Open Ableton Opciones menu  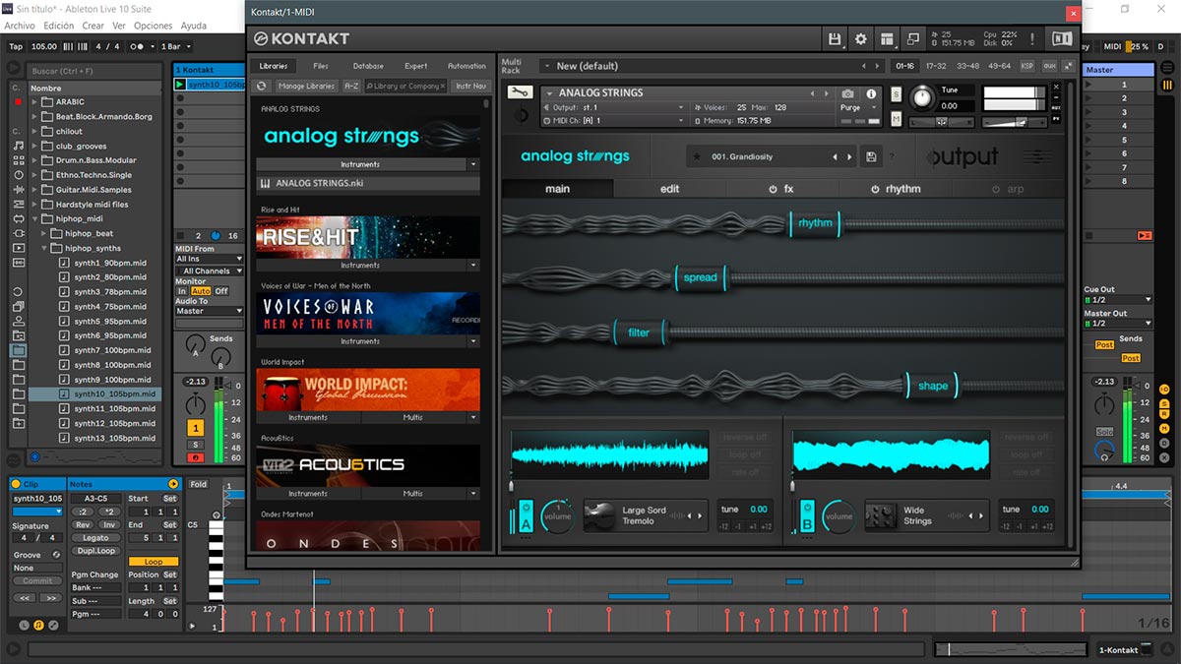pos(153,26)
